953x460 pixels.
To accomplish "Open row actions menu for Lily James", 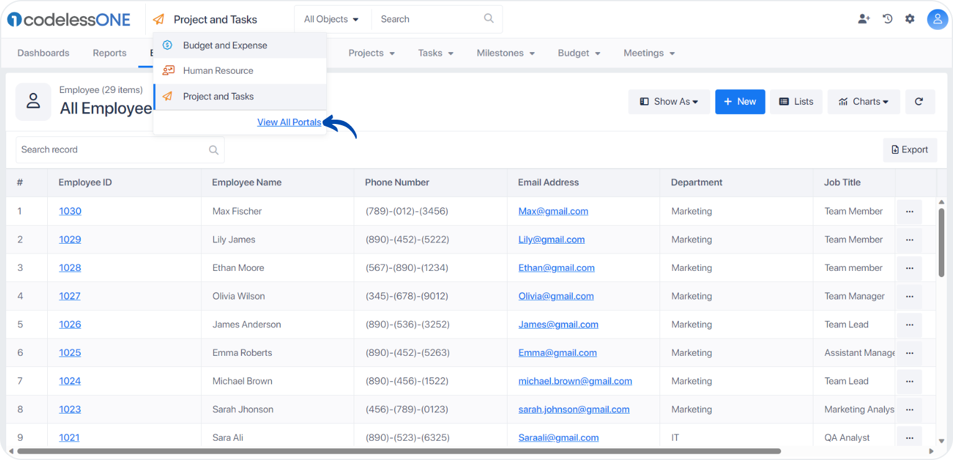I will (910, 240).
